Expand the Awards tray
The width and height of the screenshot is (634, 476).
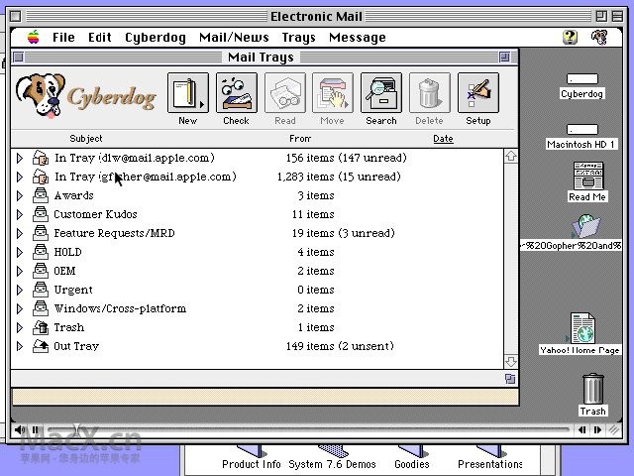[x=19, y=195]
